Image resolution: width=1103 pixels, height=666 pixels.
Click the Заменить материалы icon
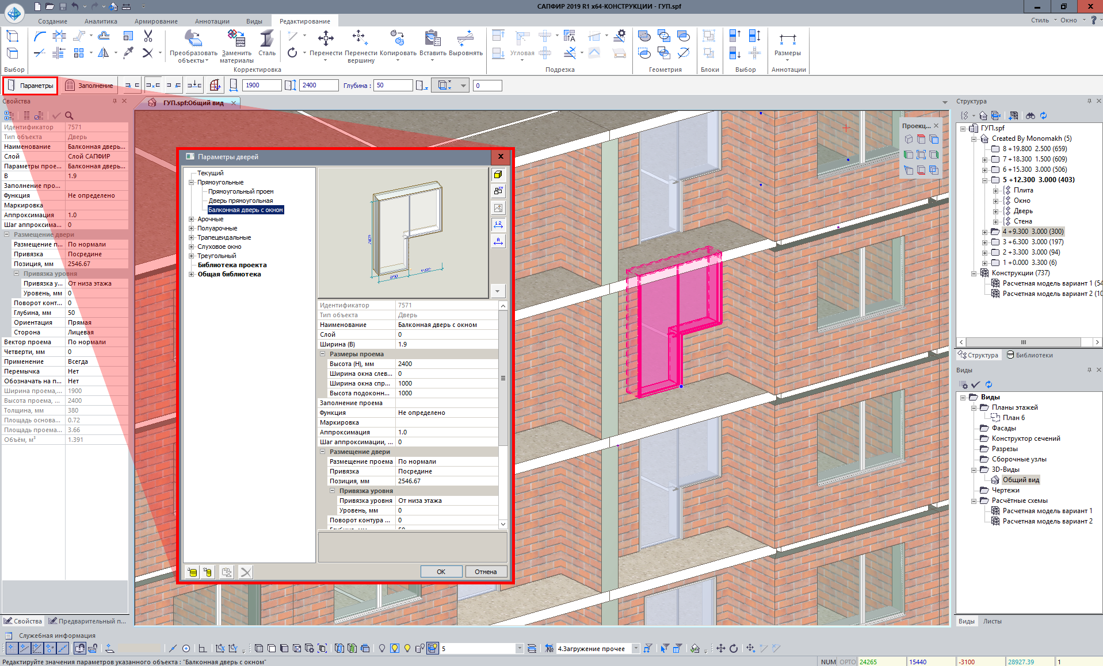236,39
